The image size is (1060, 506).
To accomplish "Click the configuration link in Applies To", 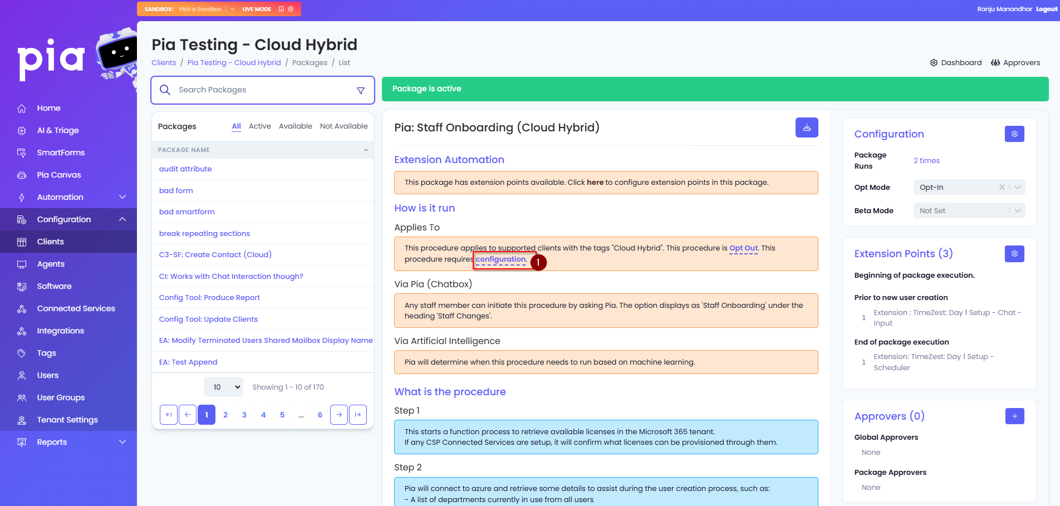I will click(x=500, y=259).
